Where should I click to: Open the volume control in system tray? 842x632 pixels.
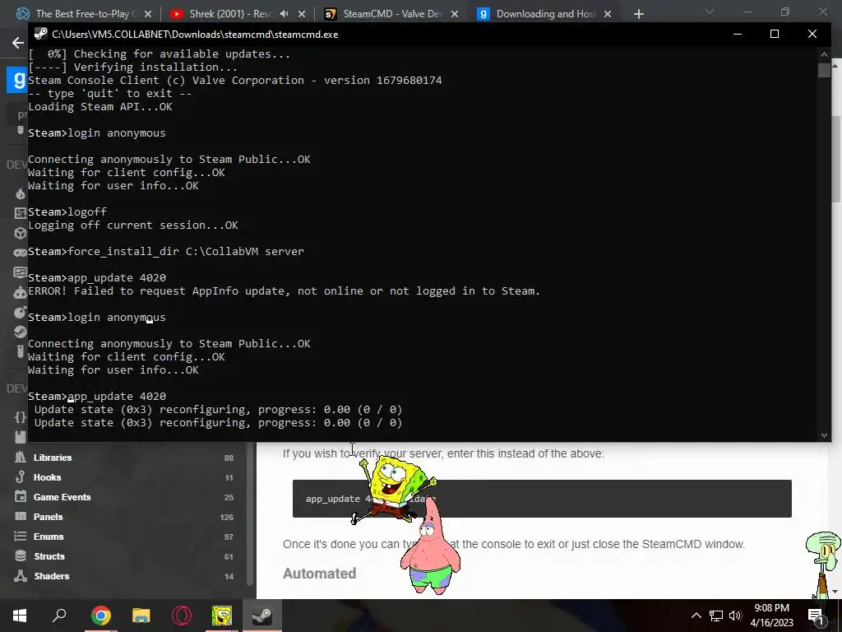[735, 616]
